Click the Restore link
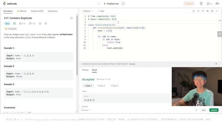This screenshot has width=222, height=125. pos(132,64)
